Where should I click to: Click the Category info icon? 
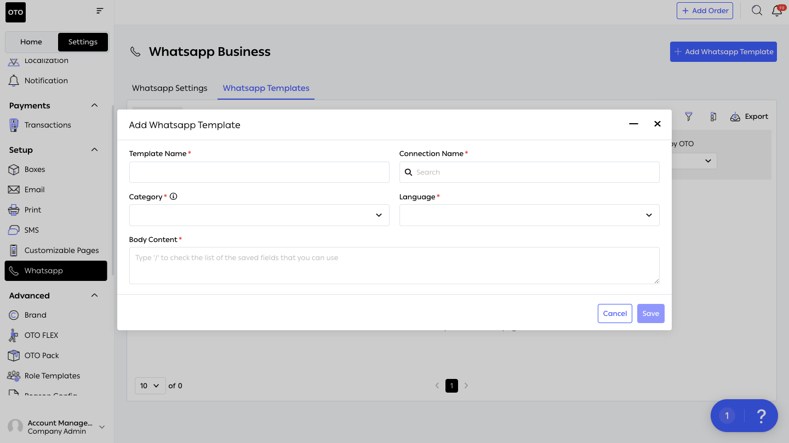173,197
